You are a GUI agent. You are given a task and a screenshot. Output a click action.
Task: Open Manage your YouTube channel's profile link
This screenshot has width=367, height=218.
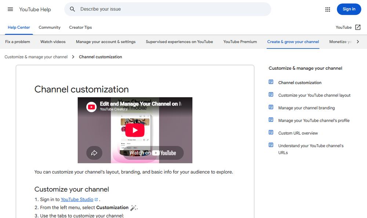[314, 121]
